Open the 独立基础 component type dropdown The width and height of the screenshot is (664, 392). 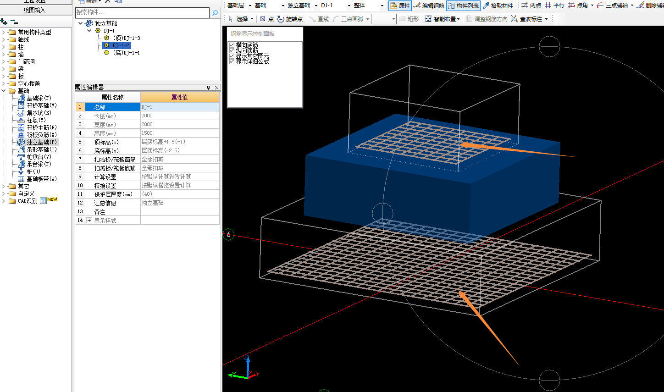click(316, 6)
